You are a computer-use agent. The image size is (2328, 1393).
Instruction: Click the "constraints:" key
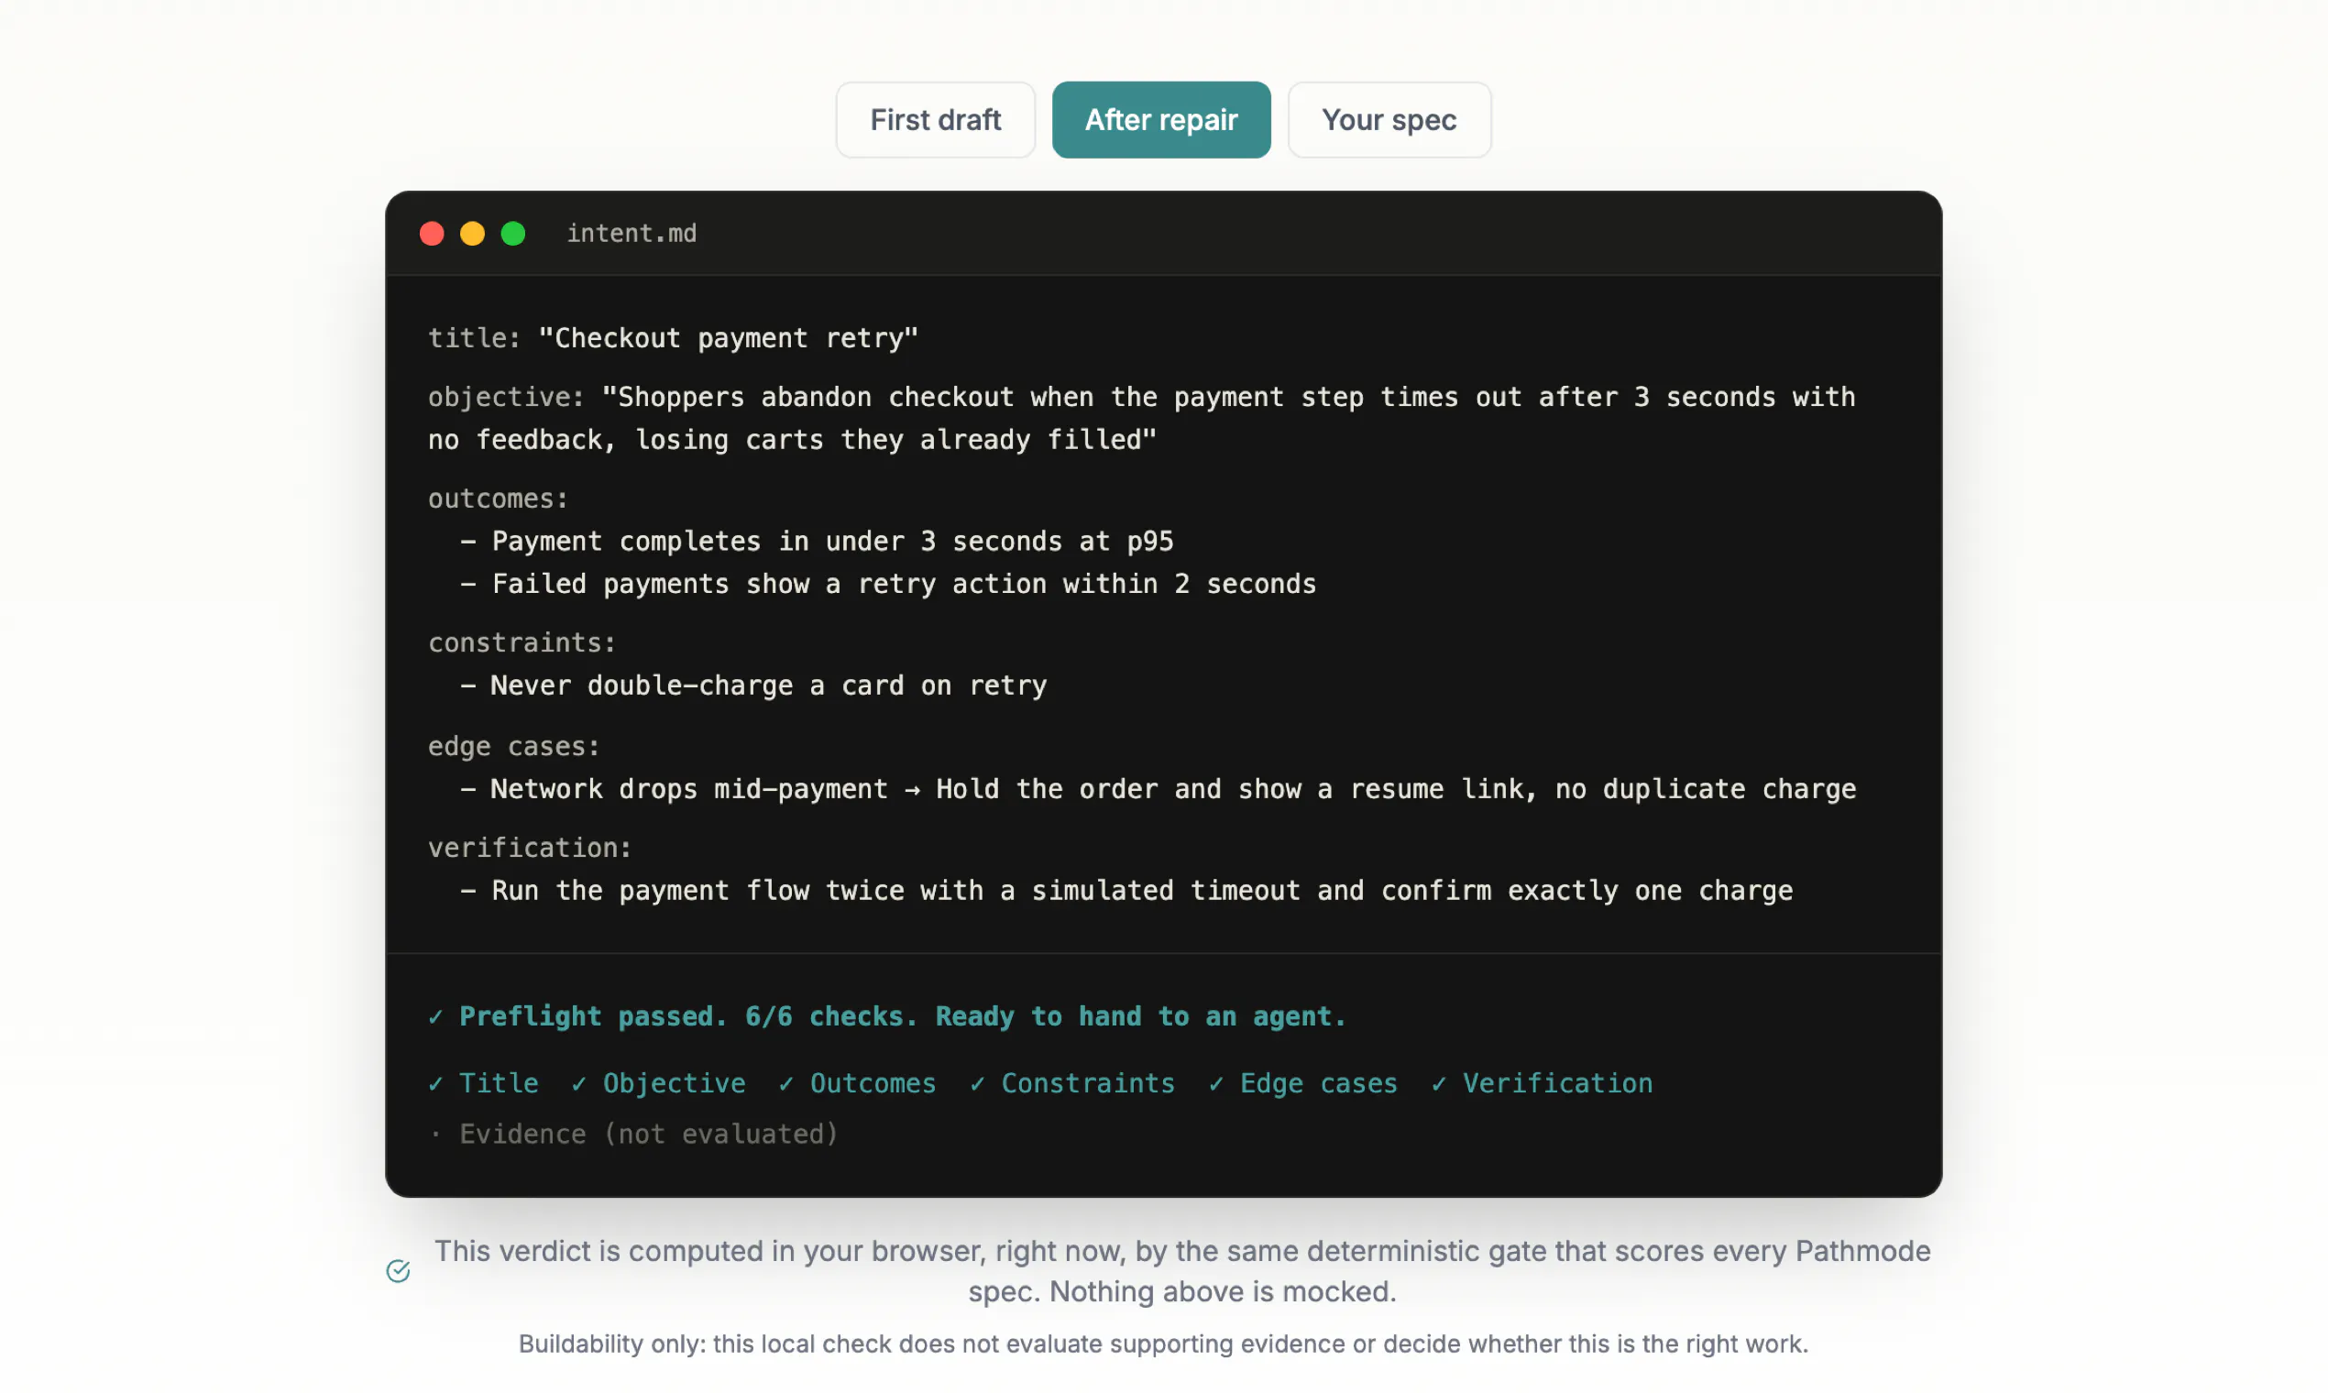point(522,643)
